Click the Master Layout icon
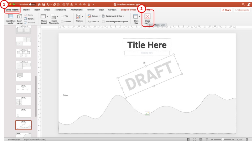Screen dimensions: 252x141 43,16
